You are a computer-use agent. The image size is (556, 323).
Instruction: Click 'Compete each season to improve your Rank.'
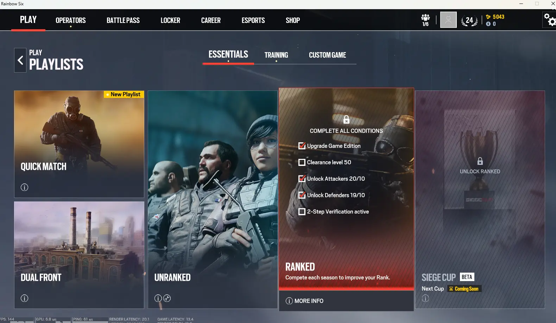pyautogui.click(x=338, y=278)
